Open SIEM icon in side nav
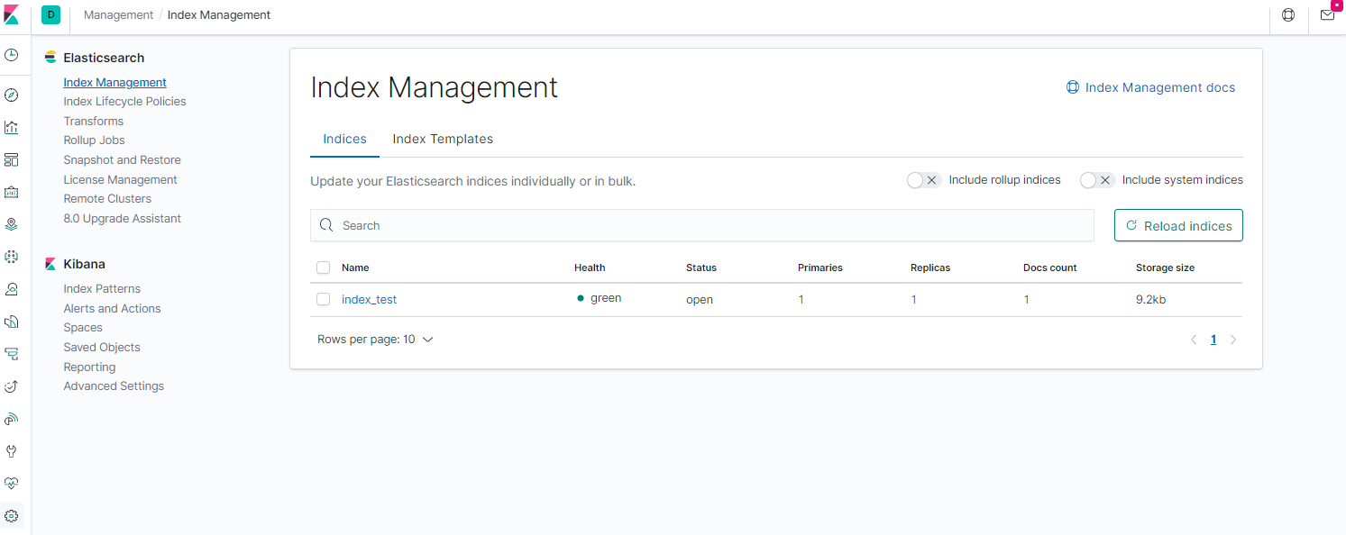This screenshot has height=535, width=1346. click(11, 419)
